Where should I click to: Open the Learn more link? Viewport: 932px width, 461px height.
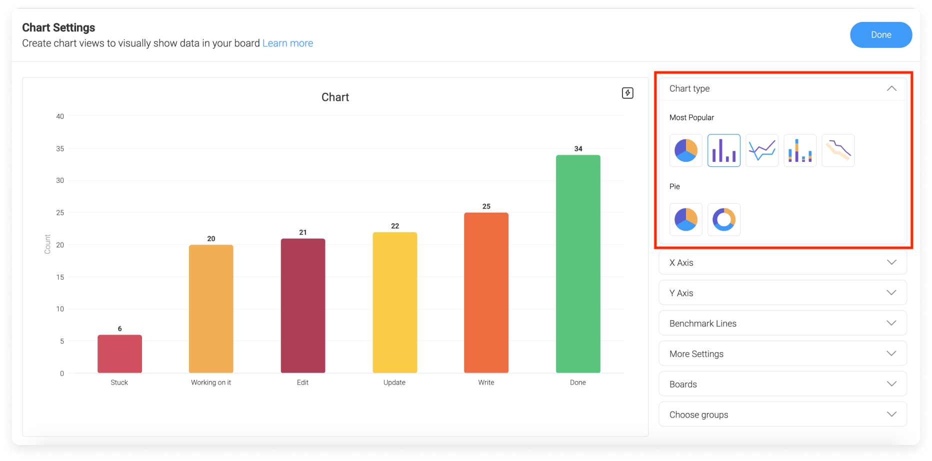[287, 43]
